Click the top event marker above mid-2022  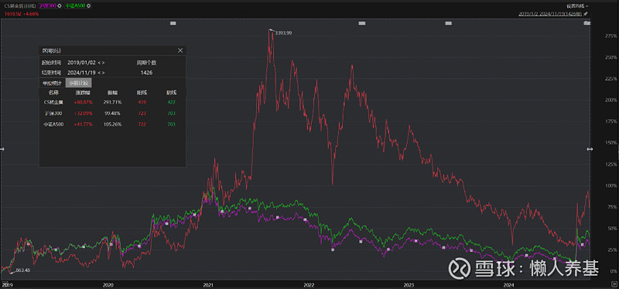[362, 24]
